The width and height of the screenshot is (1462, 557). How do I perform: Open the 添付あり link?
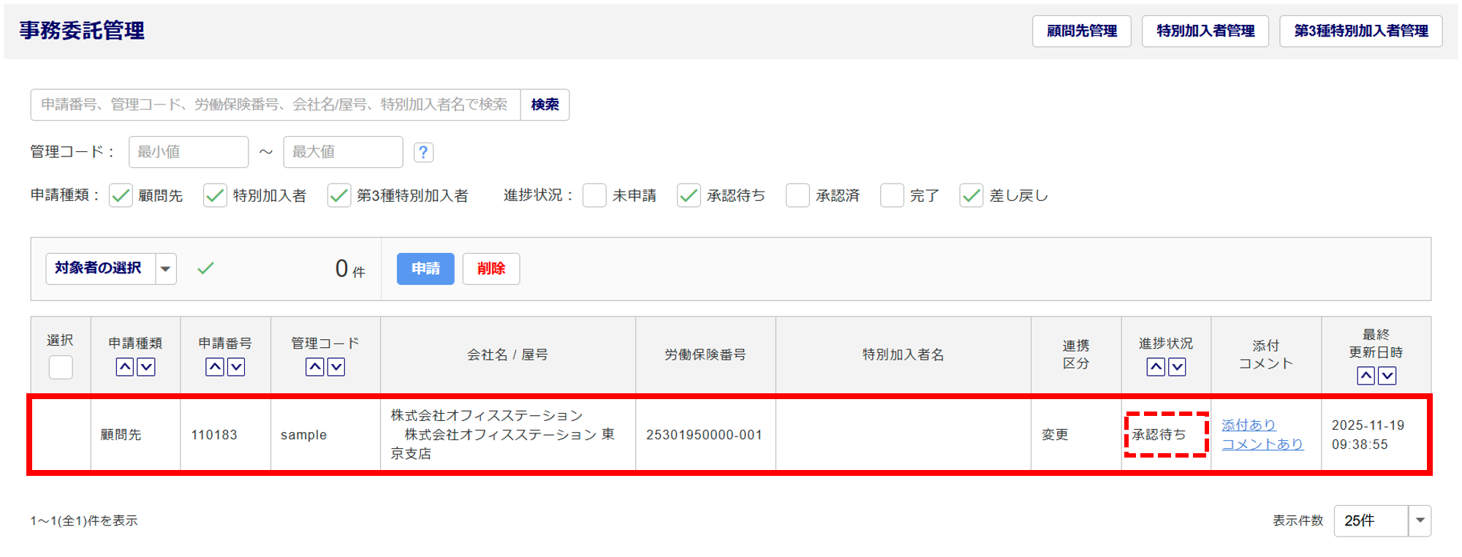coord(1249,425)
